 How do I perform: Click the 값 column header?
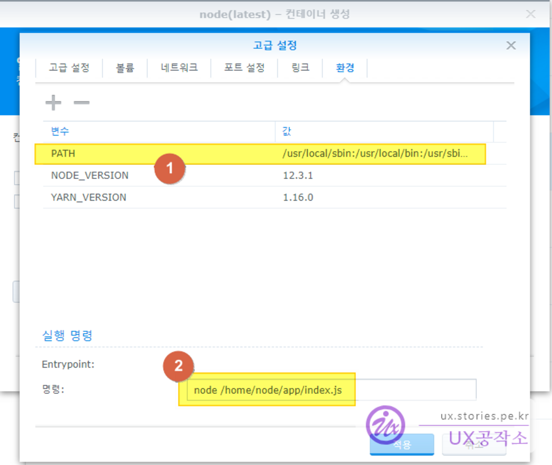pos(383,131)
